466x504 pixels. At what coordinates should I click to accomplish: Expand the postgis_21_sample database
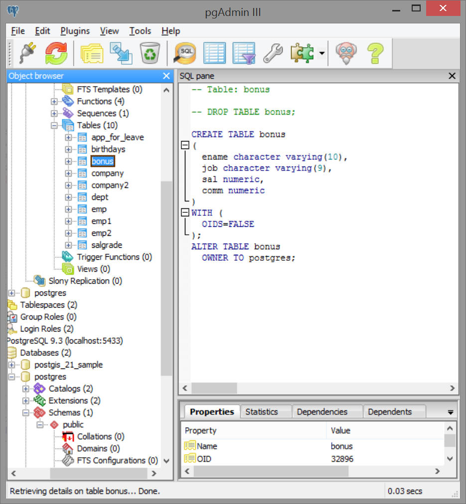(x=11, y=365)
